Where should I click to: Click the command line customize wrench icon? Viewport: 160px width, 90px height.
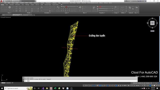coord(23,80)
